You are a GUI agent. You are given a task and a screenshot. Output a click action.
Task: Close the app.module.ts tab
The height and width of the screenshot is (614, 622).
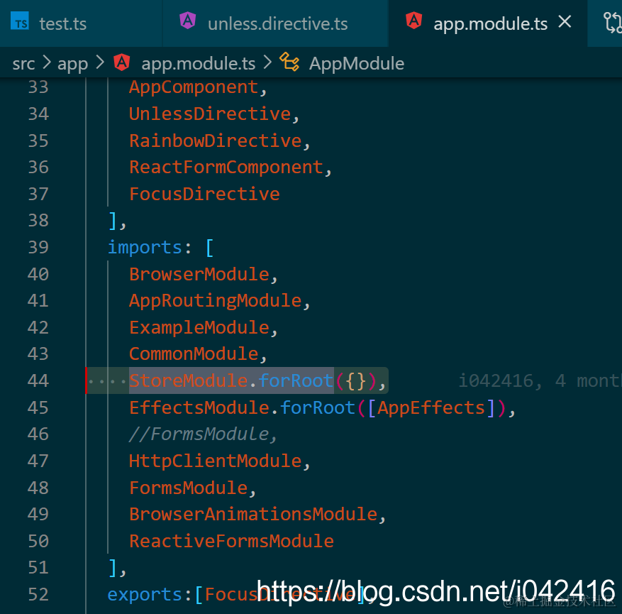[x=565, y=21]
